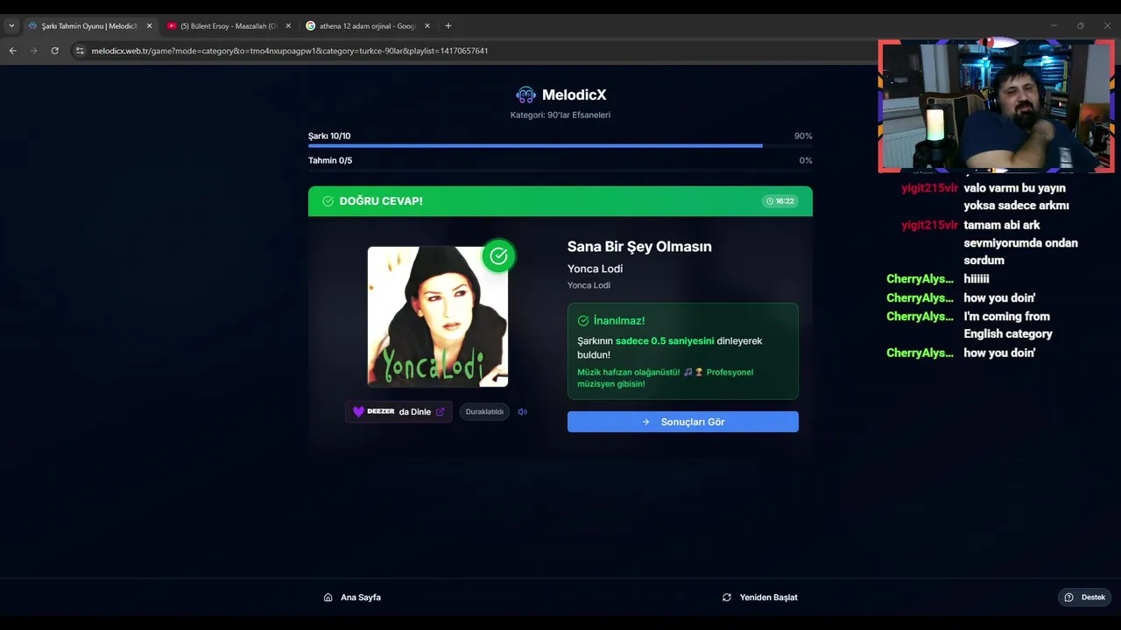Image resolution: width=1121 pixels, height=630 pixels.
Task: Click the Sonuçları Gör button
Action: coord(683,422)
